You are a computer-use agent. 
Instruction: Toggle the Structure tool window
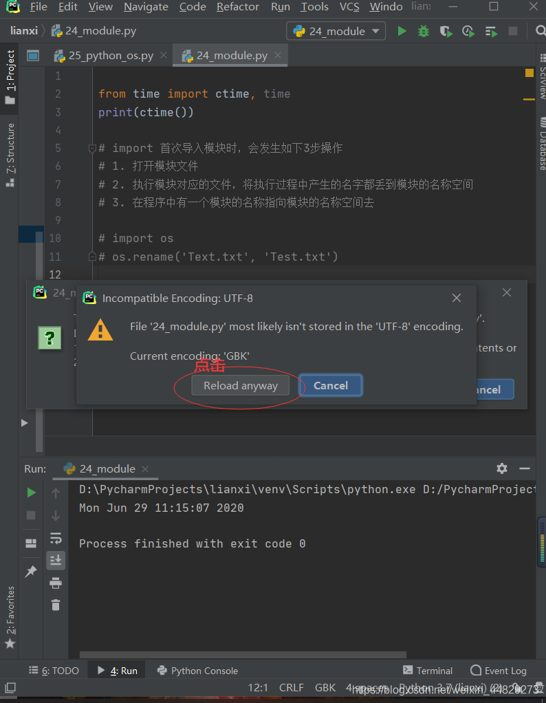click(x=10, y=155)
